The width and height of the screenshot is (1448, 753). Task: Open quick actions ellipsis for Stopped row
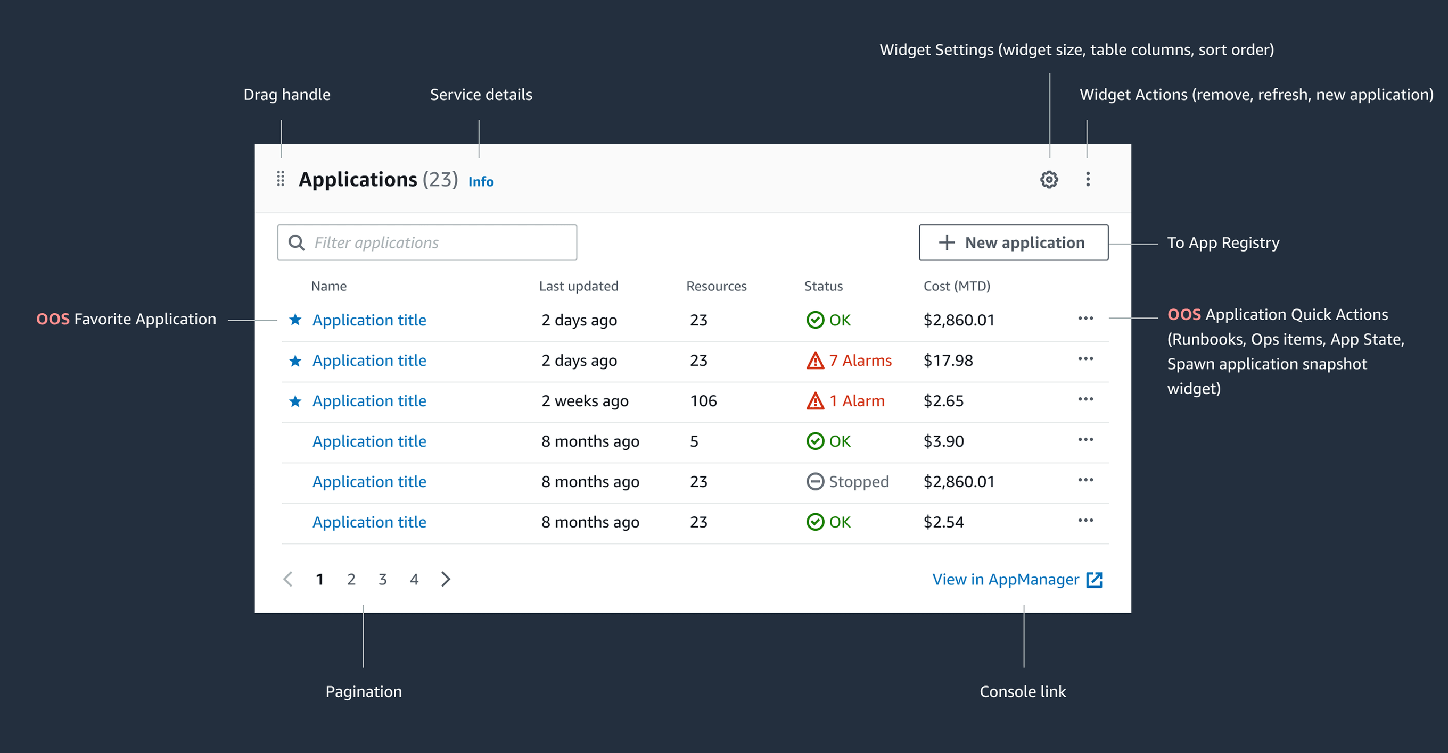click(1085, 480)
